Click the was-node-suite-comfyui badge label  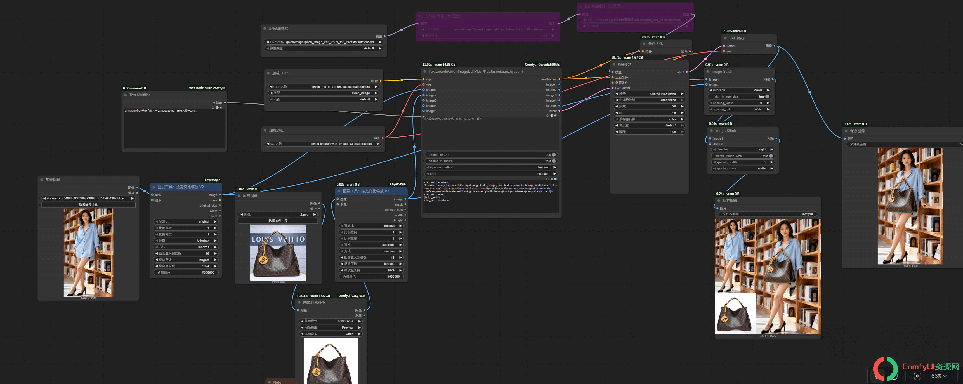(207, 88)
